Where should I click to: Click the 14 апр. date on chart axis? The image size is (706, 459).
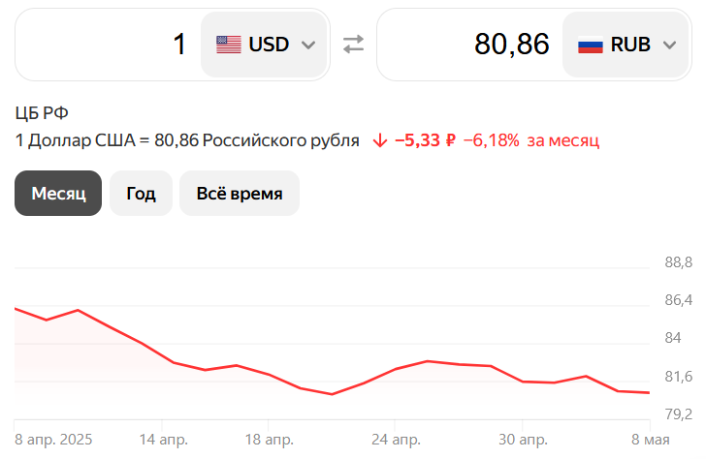[163, 440]
